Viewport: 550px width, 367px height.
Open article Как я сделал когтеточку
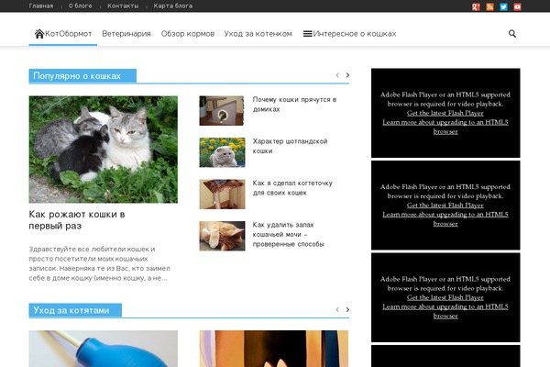coord(292,188)
